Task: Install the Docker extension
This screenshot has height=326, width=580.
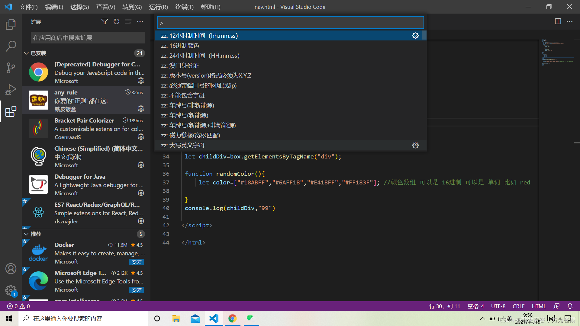Action: point(137,262)
